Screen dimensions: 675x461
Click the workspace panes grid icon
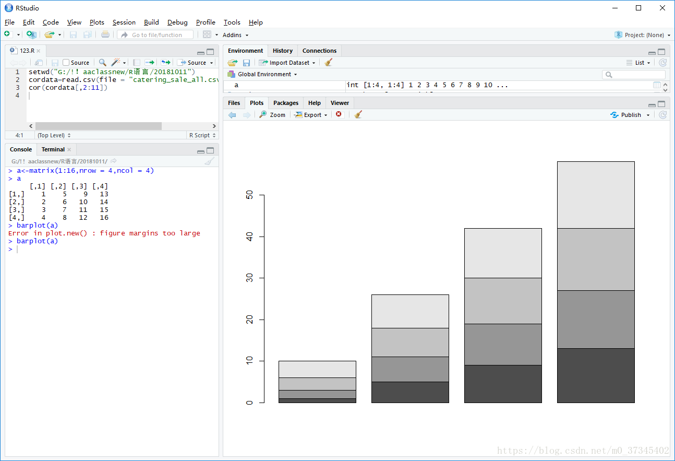pyautogui.click(x=207, y=34)
